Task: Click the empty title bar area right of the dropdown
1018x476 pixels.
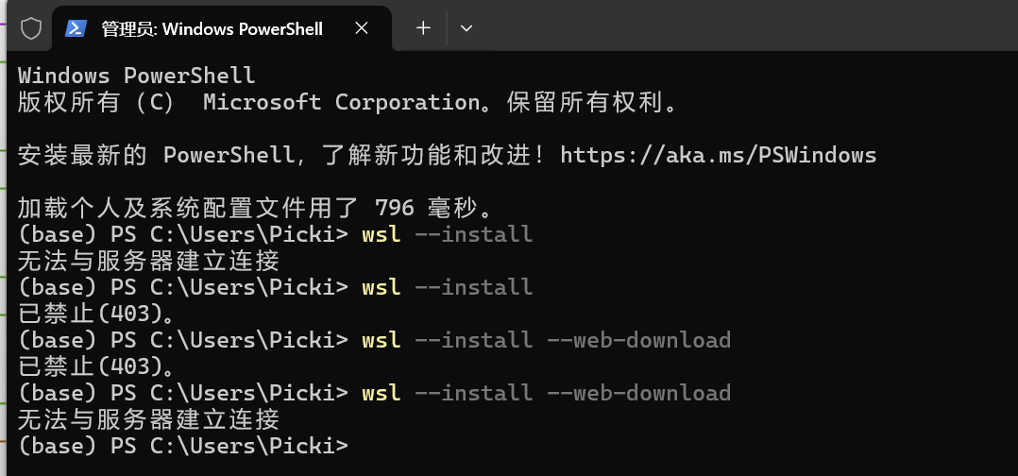Action: click(x=737, y=28)
